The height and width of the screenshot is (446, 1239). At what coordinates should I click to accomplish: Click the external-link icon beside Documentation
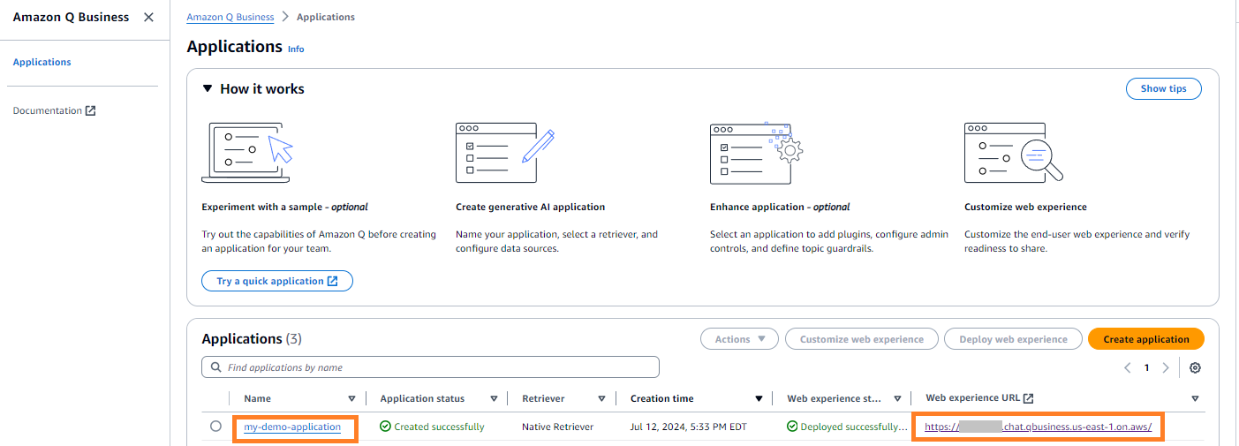tap(90, 110)
